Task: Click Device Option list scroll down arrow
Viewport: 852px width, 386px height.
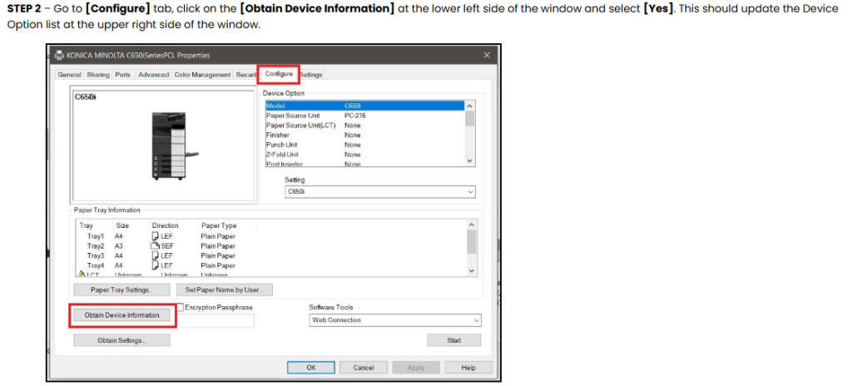Action: [470, 161]
